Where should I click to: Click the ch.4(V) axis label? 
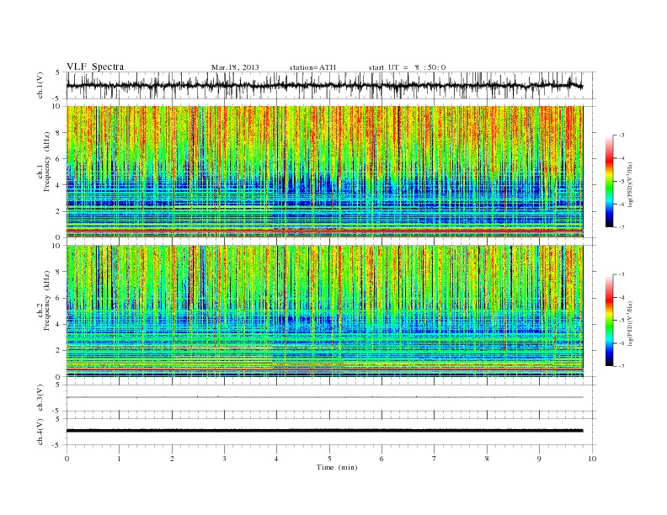point(41,432)
